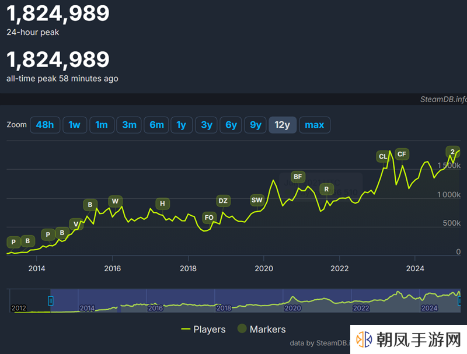
Task: Select the 3y zoom range
Action: [206, 125]
